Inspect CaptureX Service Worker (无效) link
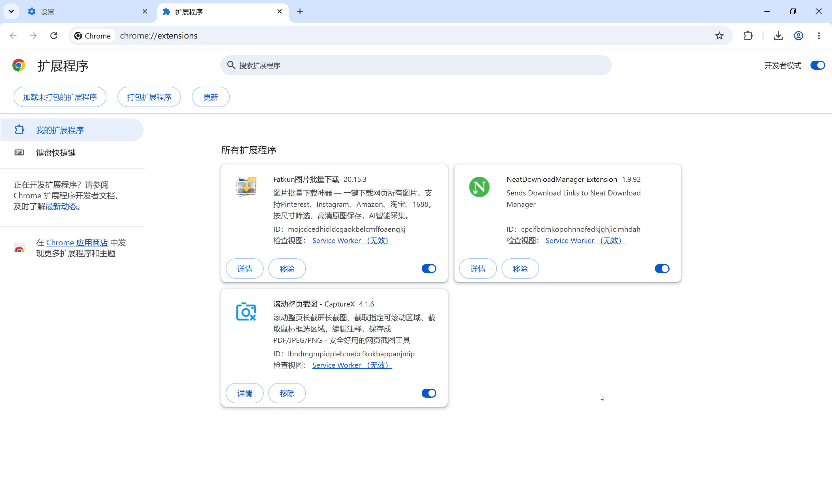The height and width of the screenshot is (498, 832). (x=352, y=365)
